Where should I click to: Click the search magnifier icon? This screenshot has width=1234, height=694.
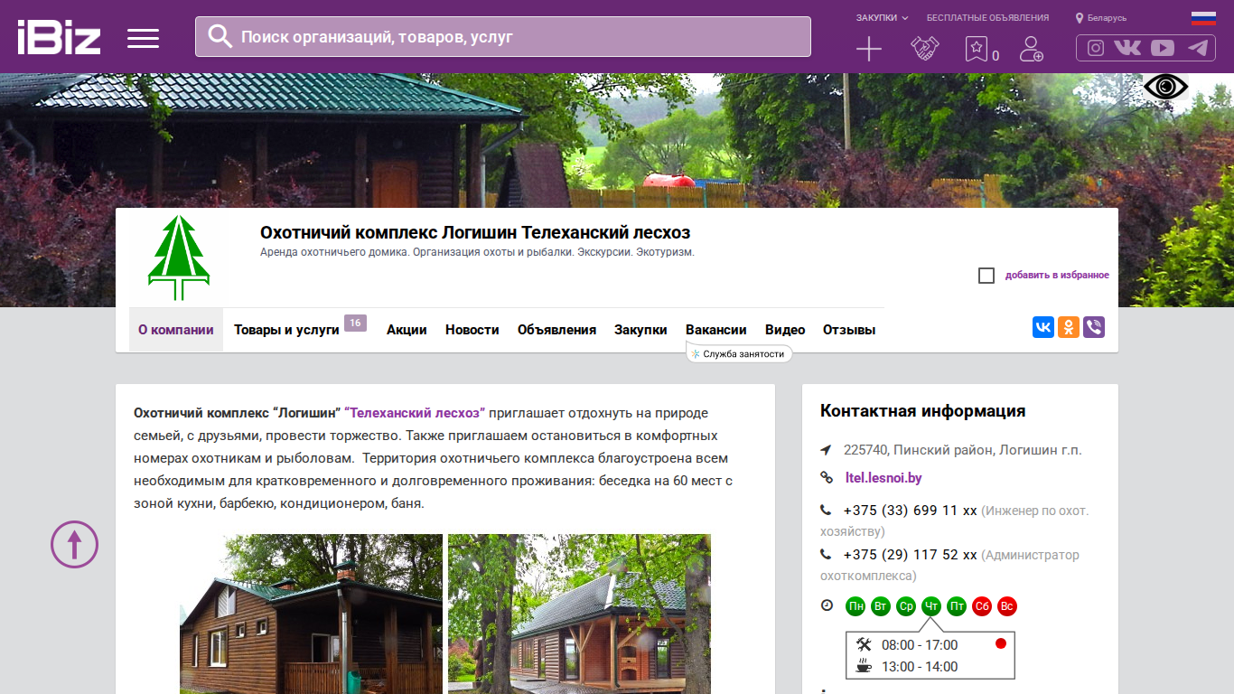(x=220, y=36)
